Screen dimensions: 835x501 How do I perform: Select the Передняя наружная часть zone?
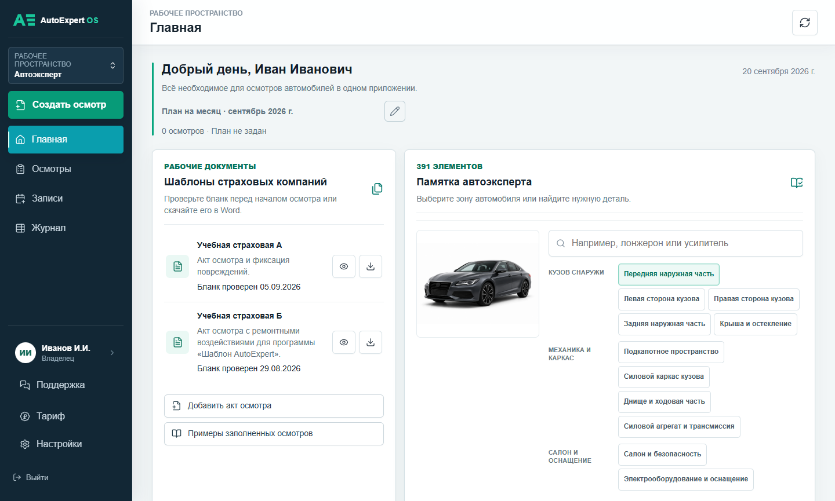669,275
